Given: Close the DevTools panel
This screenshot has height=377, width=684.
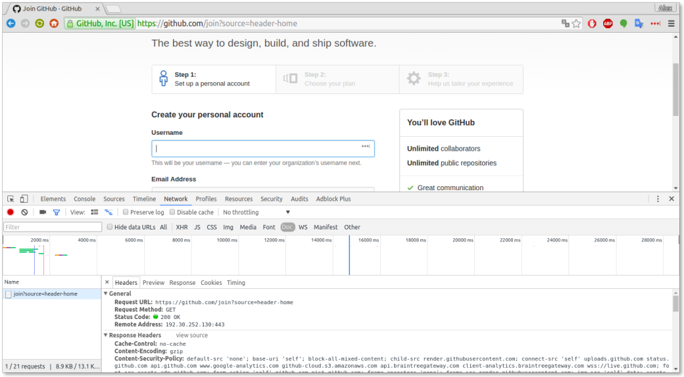Looking at the screenshot, I should point(671,199).
